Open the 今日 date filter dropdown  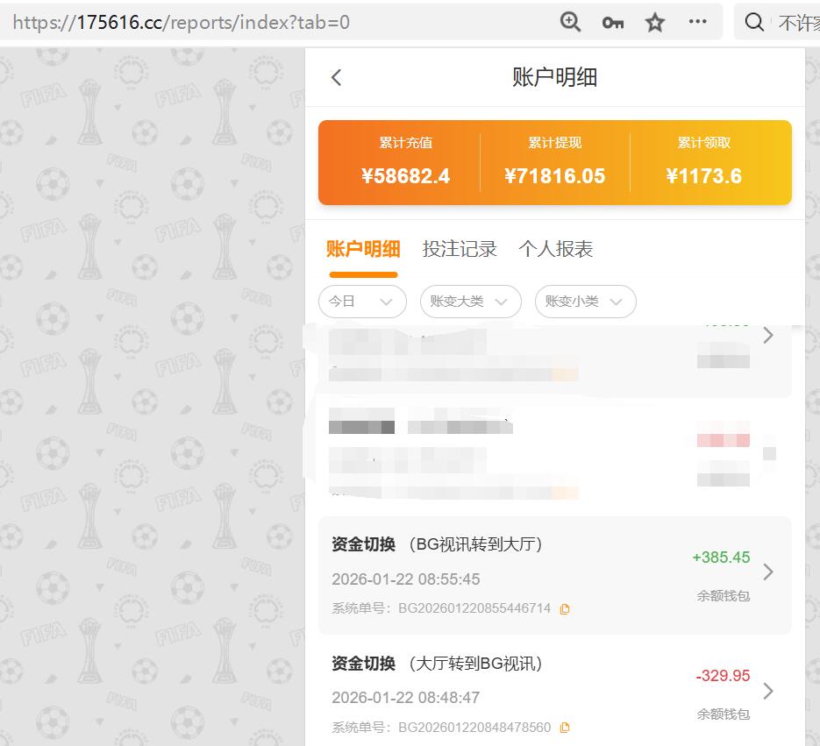tap(362, 302)
